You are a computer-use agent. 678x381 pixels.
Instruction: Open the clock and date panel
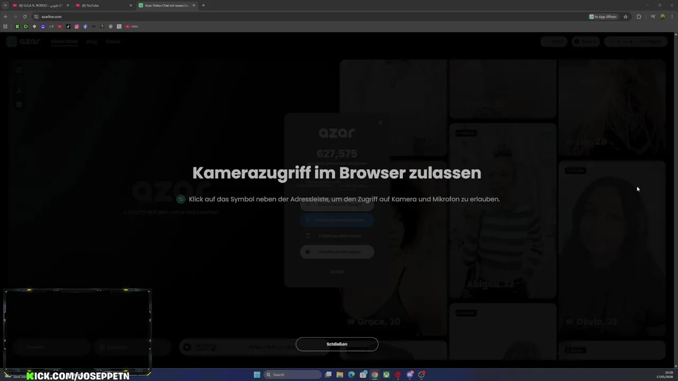pos(665,375)
